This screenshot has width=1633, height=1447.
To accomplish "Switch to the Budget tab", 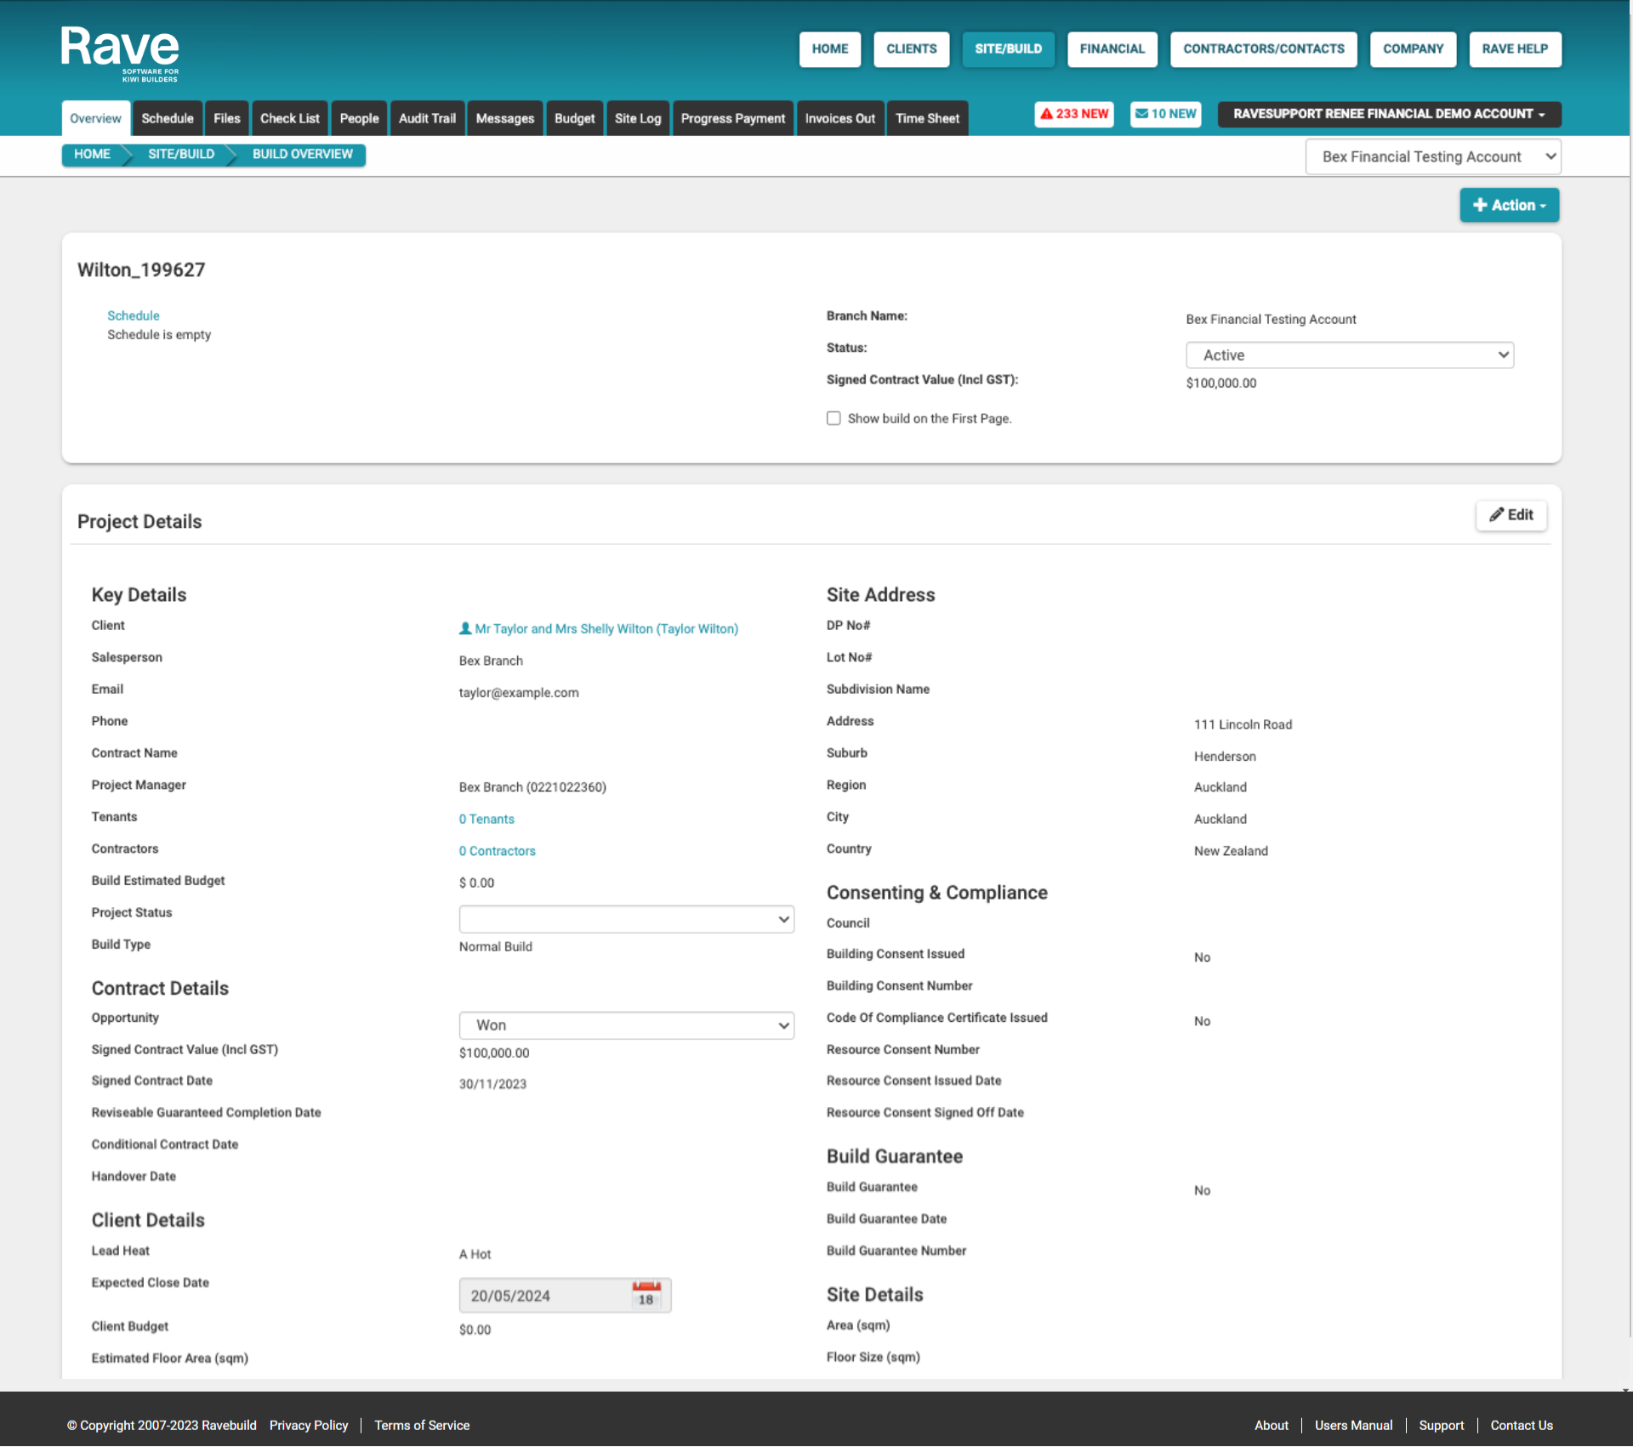I will [574, 118].
